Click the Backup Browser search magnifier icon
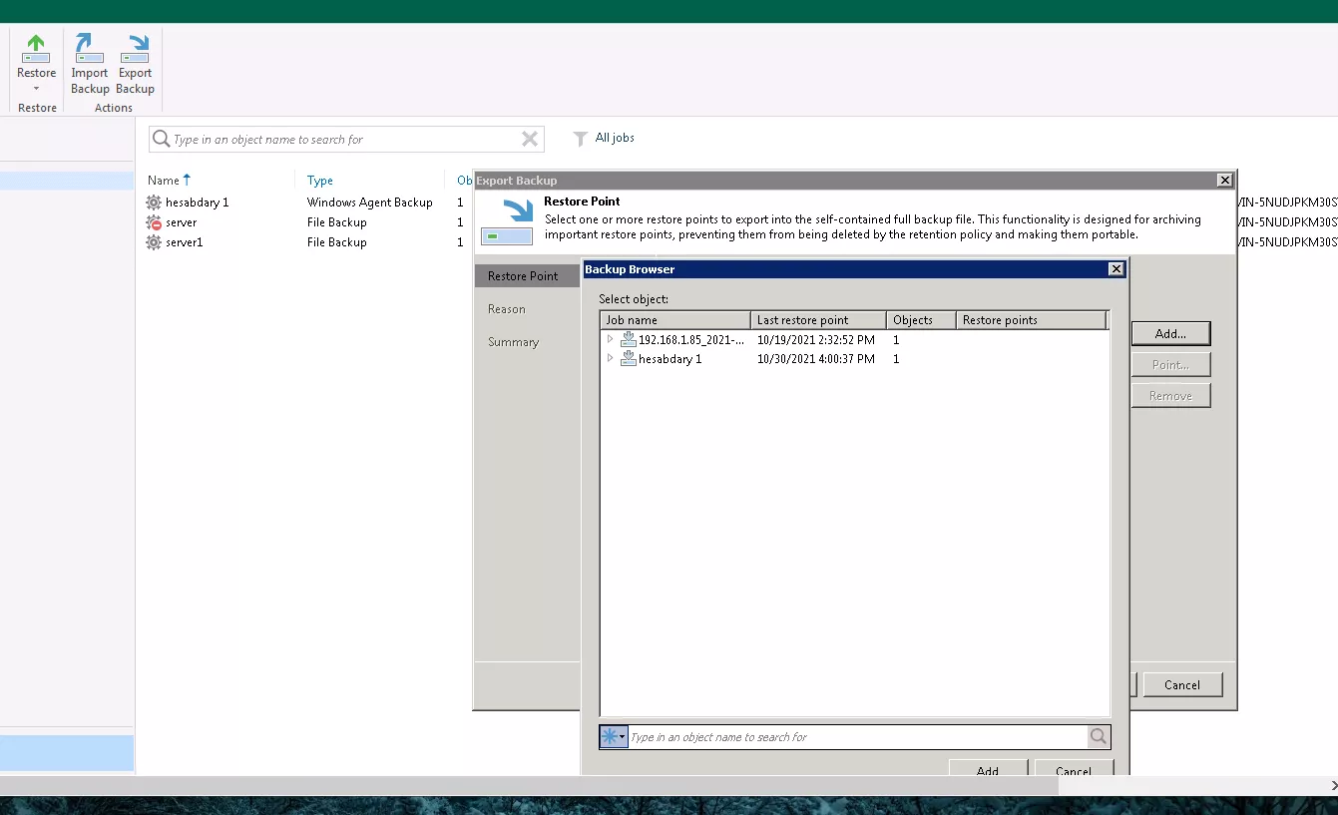Viewport: 1338px width, 815px height. coord(1099,737)
